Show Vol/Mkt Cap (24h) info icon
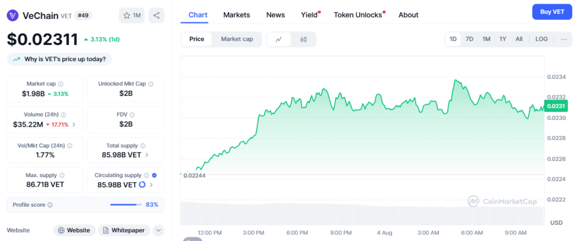The image size is (575, 241). (70, 146)
